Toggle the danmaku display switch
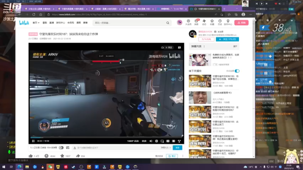The image size is (303, 170). tap(61, 148)
